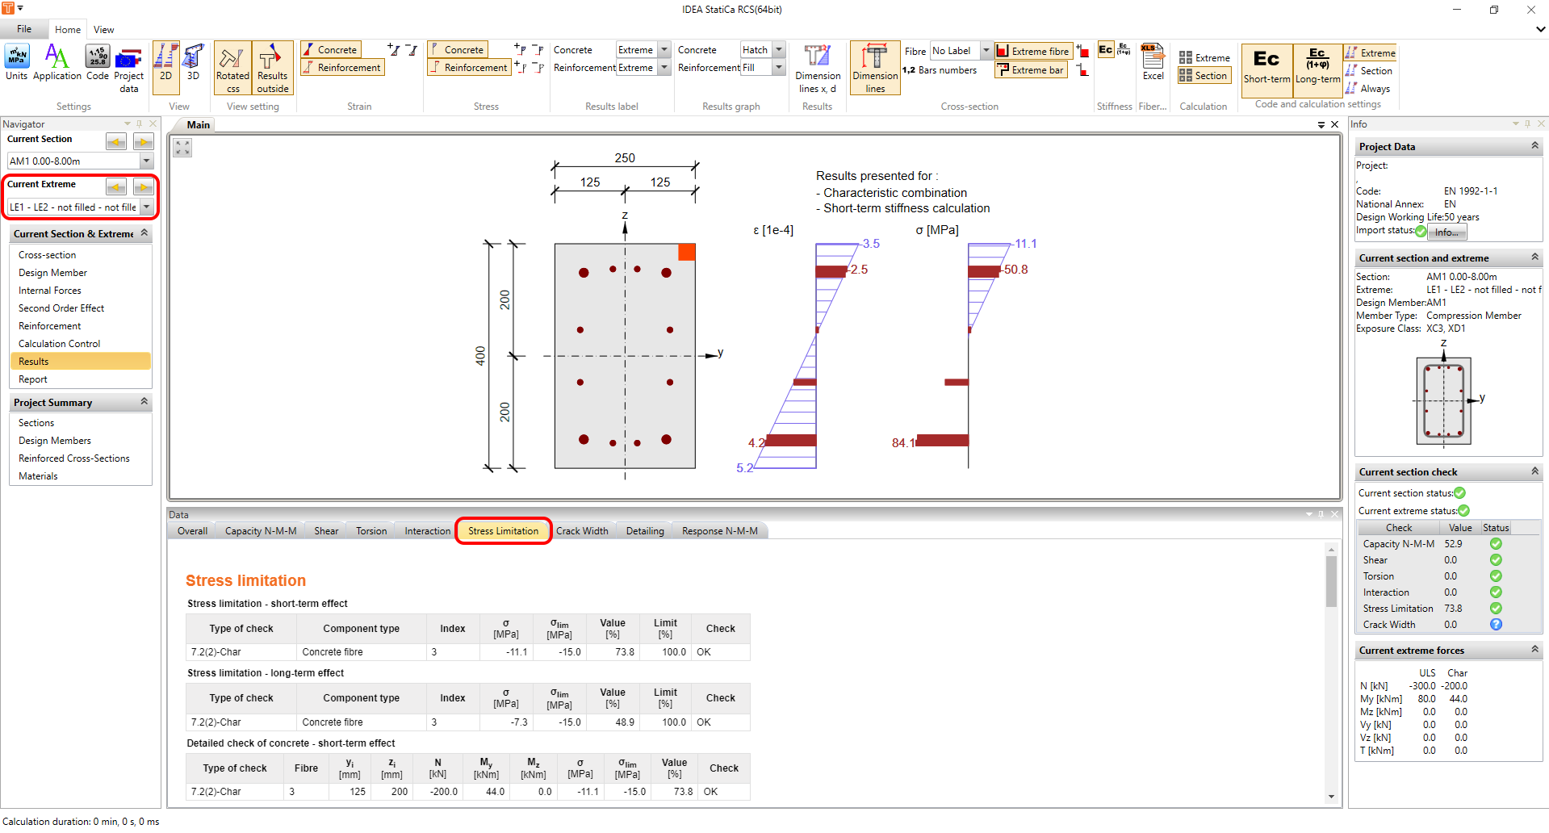Click negative concrete stress minus icon
The width and height of the screenshot is (1549, 833).
click(x=538, y=50)
